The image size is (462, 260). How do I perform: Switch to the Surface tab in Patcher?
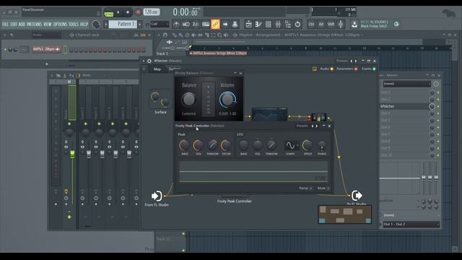(x=175, y=69)
